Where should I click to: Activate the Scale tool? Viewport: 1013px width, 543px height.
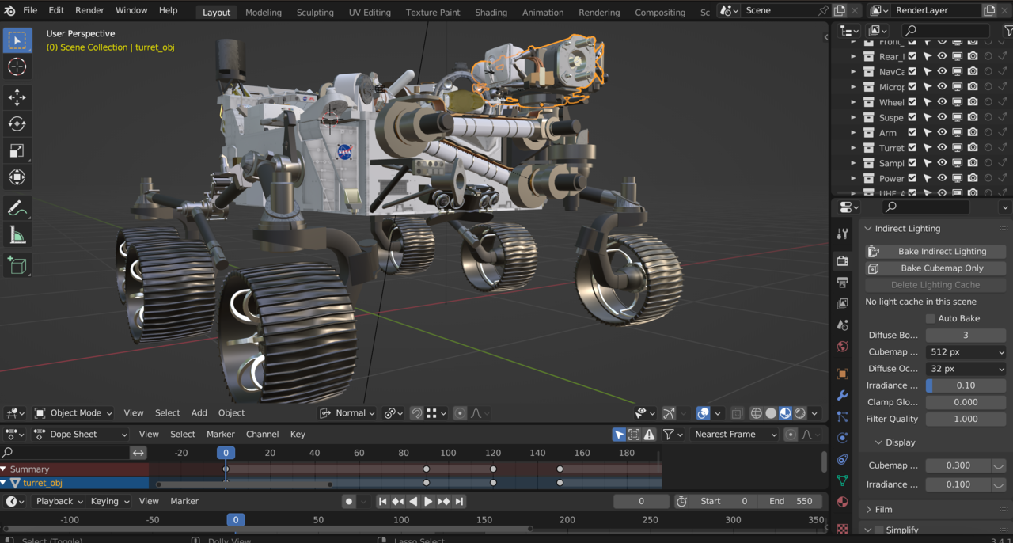point(17,151)
